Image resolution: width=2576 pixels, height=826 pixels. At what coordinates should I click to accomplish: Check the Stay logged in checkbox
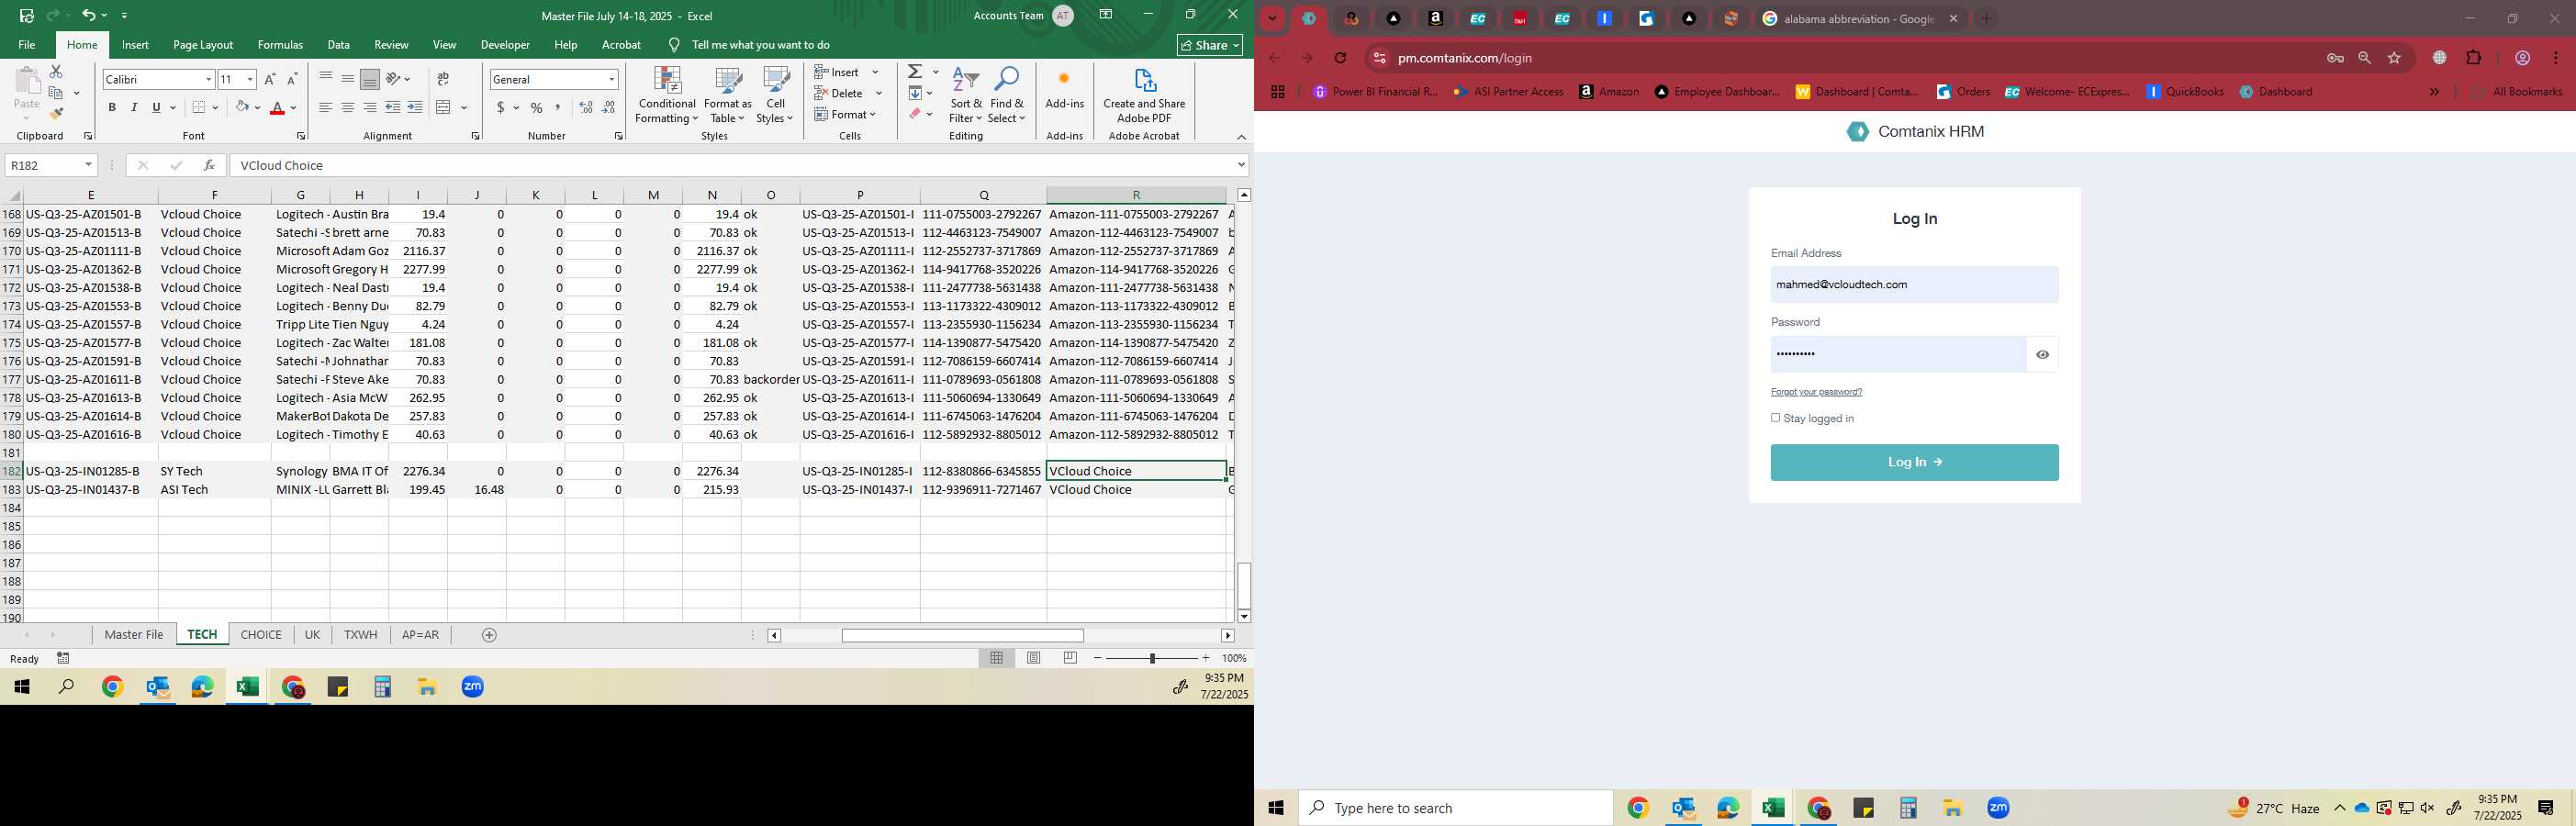(x=1776, y=418)
